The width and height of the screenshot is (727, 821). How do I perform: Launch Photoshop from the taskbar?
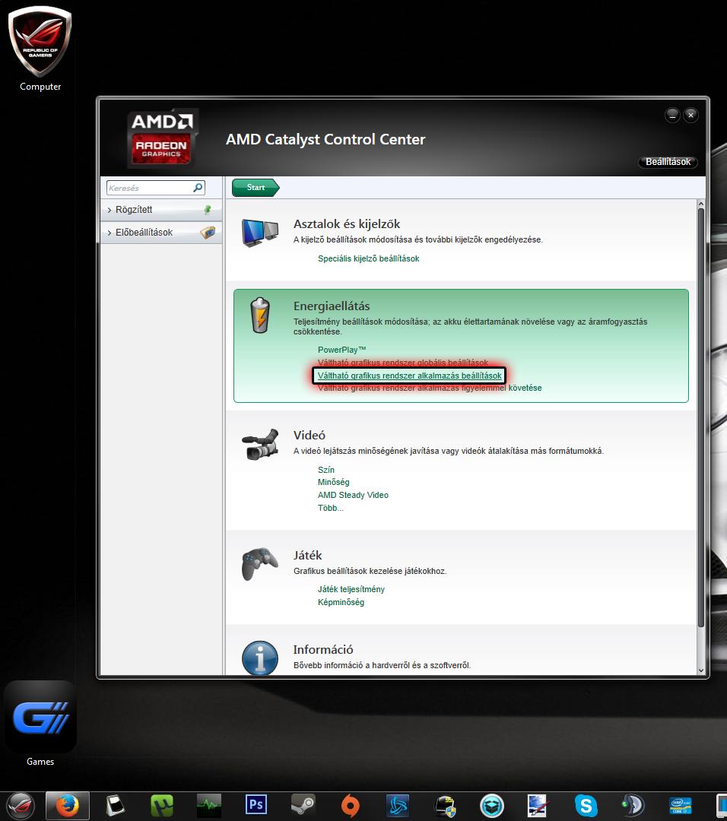click(256, 804)
